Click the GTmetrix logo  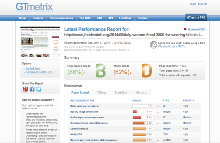point(34,7)
